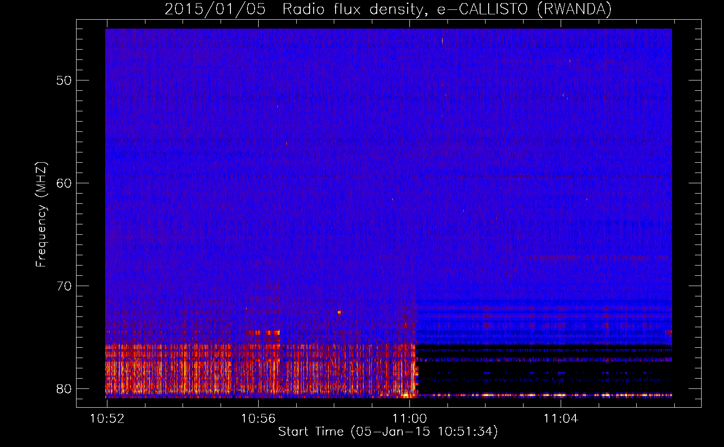The image size is (724, 447).
Task: Click the 60 MHz y-axis tick label
Action: [64, 183]
